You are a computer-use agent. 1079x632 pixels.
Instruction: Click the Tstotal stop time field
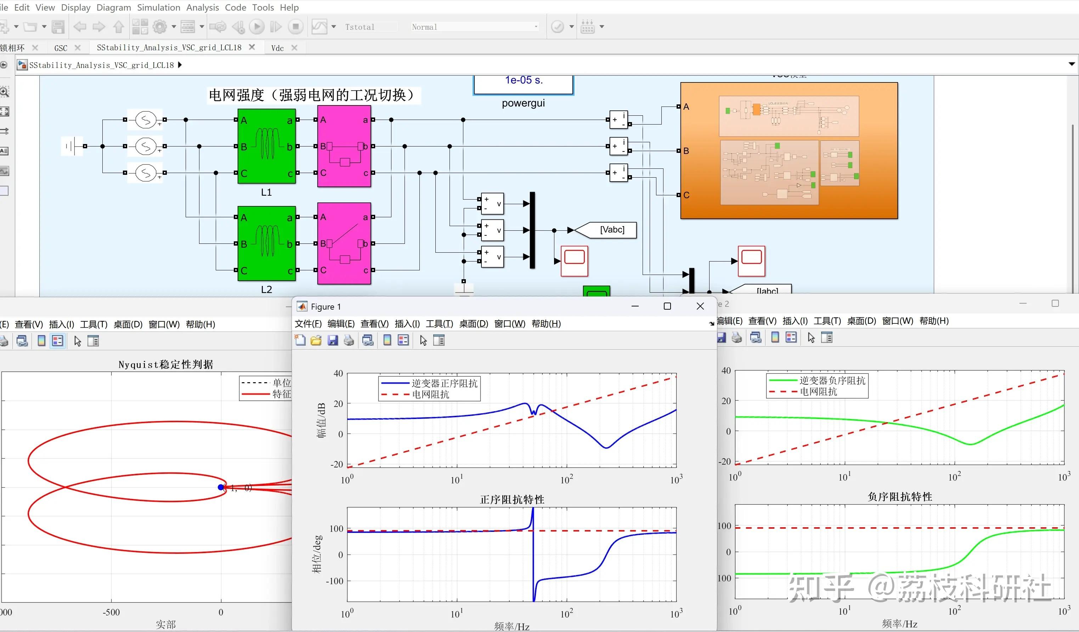click(371, 27)
